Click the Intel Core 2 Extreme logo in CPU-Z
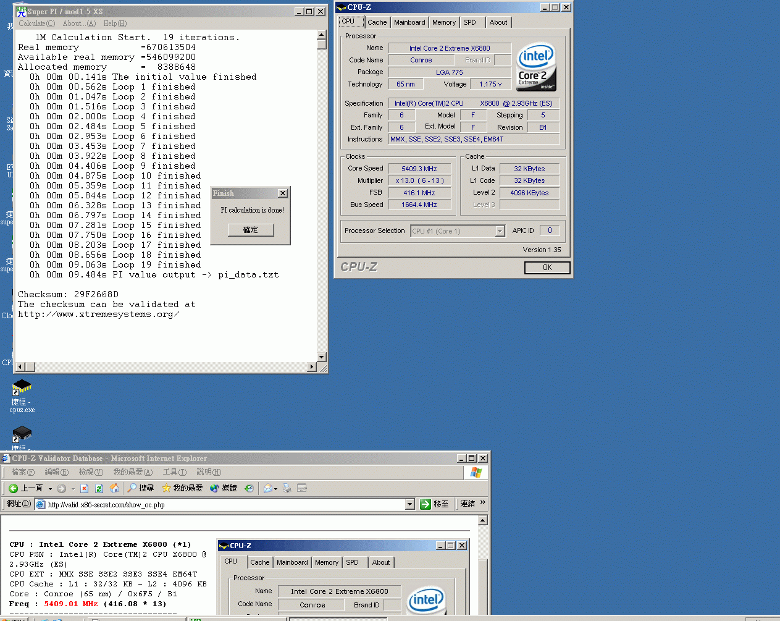 536,67
